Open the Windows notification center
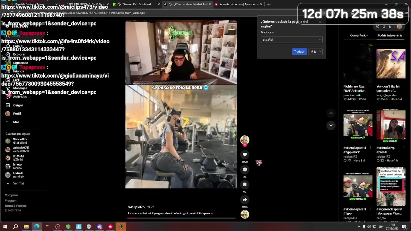This screenshot has height=231, width=411. tap(404, 227)
